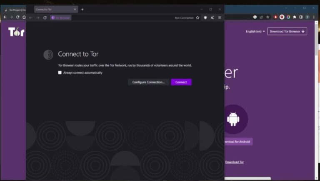The height and width of the screenshot is (181, 320).
Task: Open a new tab in Tor Browser
Action: point(82,9)
